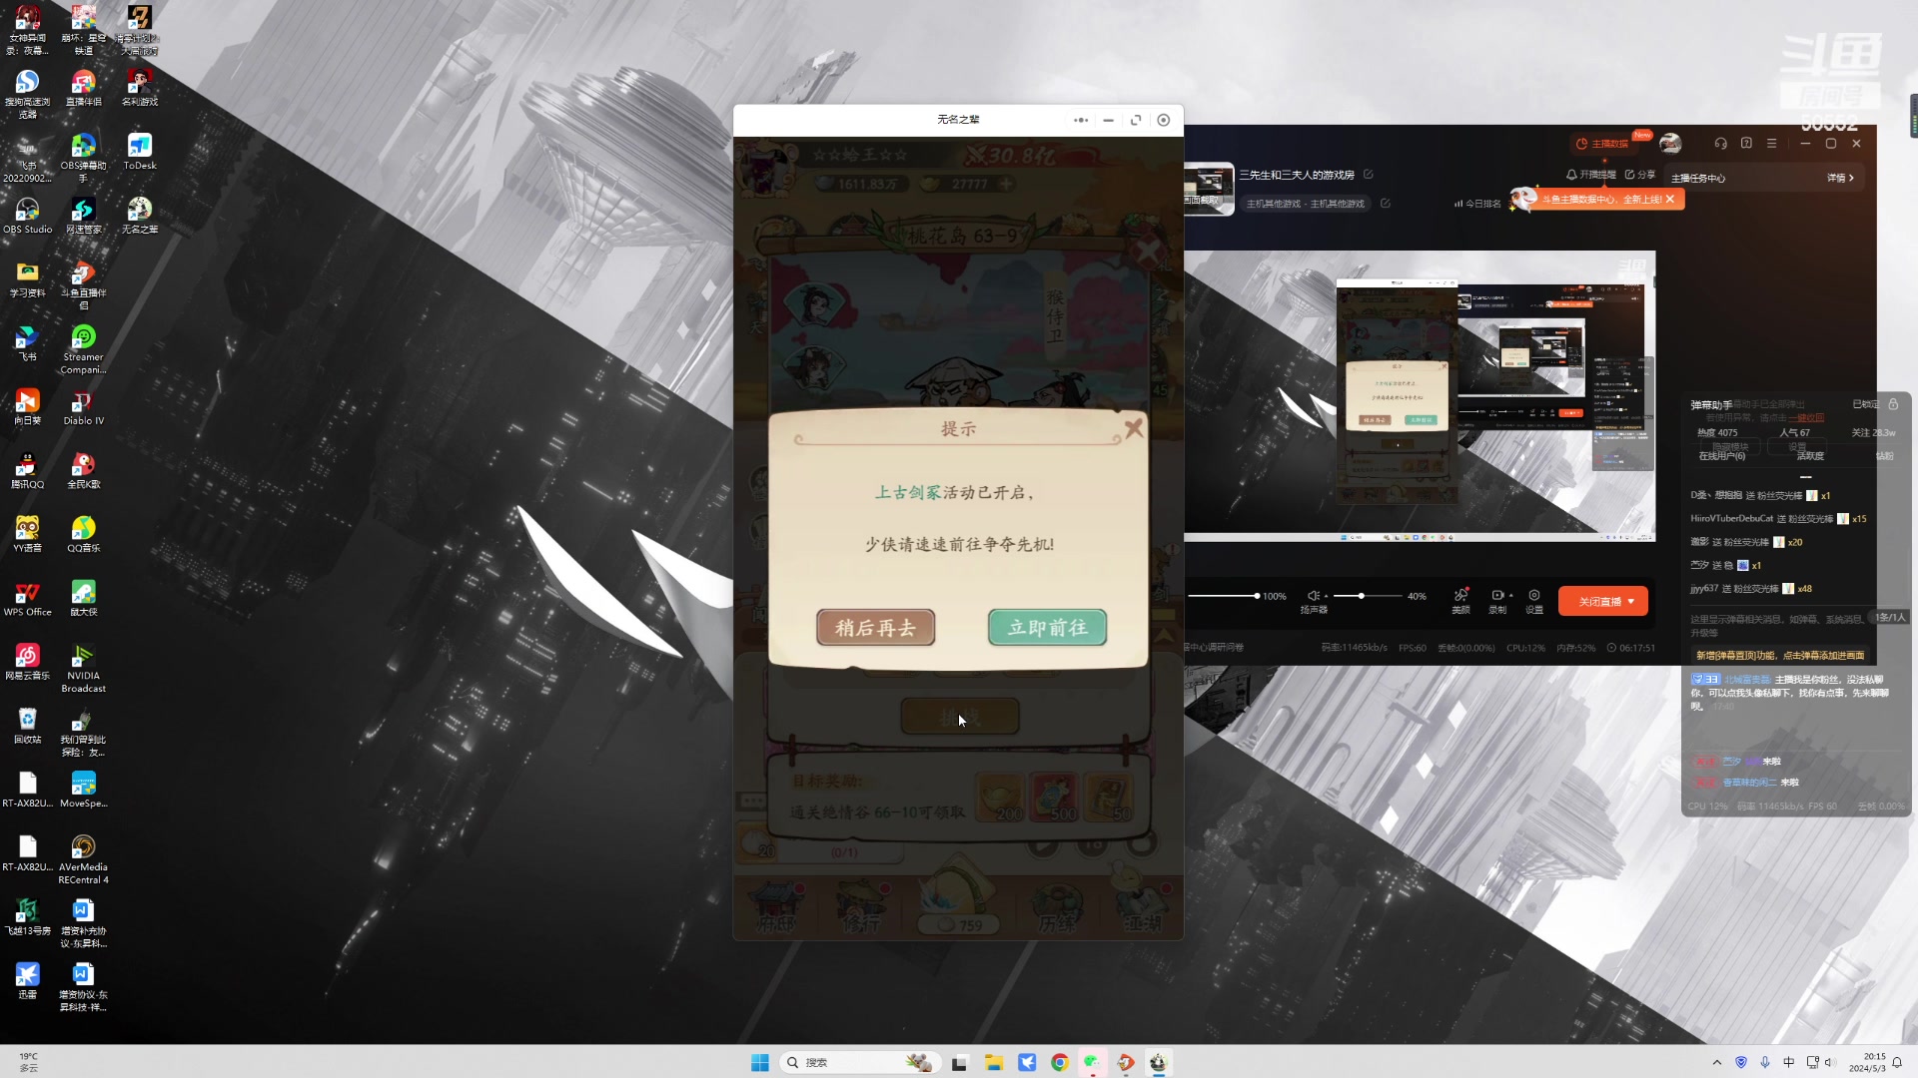Open 主播数据 streamer data center
The height and width of the screenshot is (1078, 1918).
1602,144
